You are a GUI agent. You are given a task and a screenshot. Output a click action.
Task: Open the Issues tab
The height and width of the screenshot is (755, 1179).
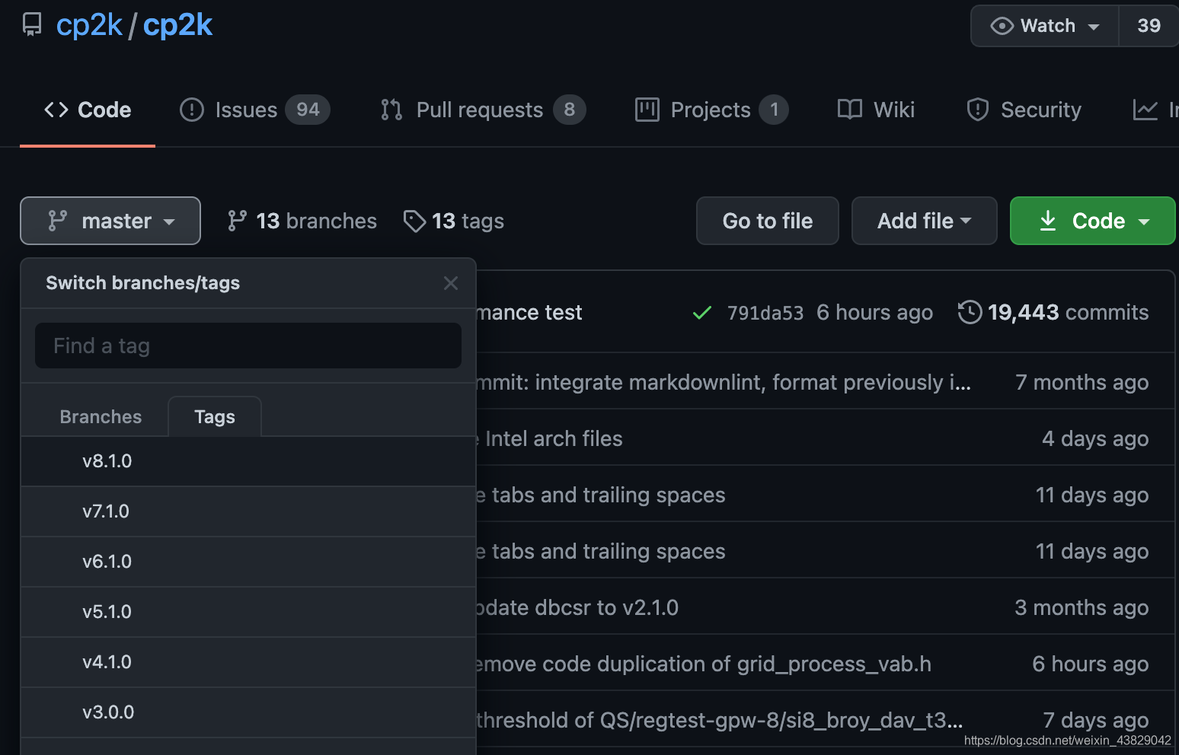[x=254, y=110]
